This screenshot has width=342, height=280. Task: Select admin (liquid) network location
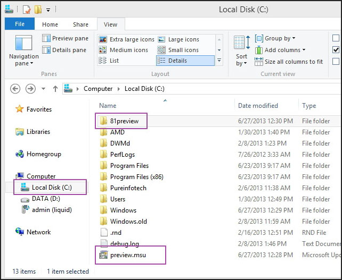(x=46, y=210)
